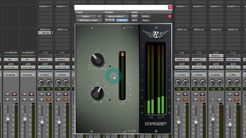The width and height of the screenshot is (246, 138).
Task: Click the IN level meter in the limiter
Action: click(151, 79)
